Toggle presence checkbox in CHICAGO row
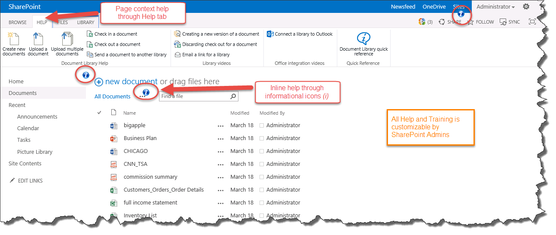Viewport: 556px width, 235px height. 262,151
